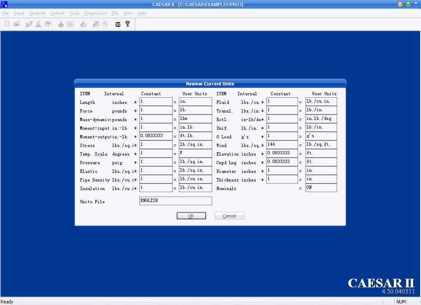
Task: Click the Cmpd Lng user units field
Action: [321, 162]
